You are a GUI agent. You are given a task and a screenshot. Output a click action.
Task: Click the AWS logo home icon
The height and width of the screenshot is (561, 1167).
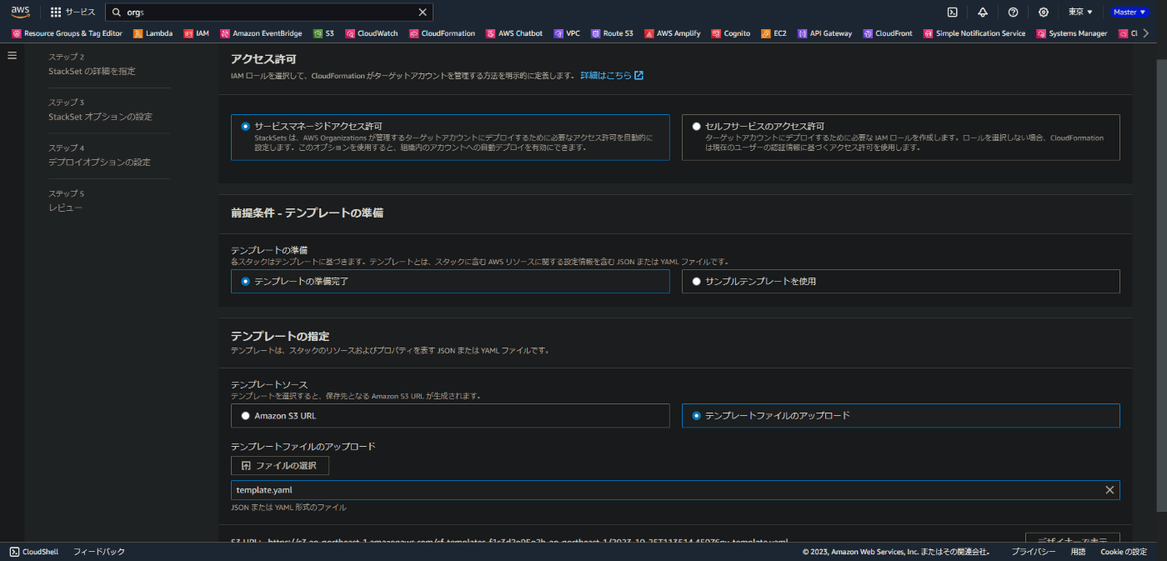click(20, 12)
